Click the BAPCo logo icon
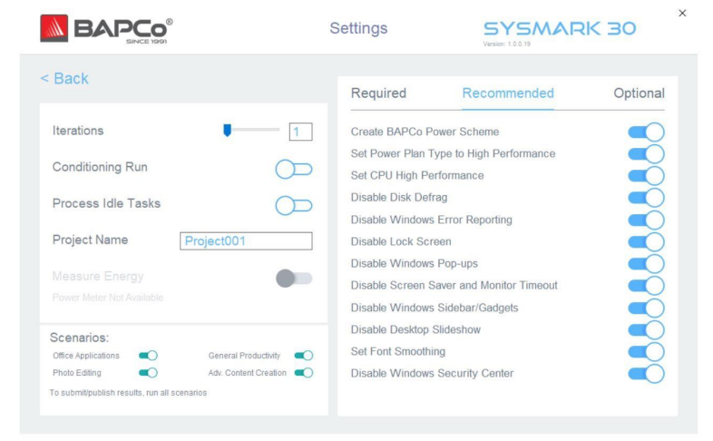 [56, 29]
